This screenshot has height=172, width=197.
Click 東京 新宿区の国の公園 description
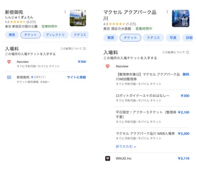click(x=21, y=26)
